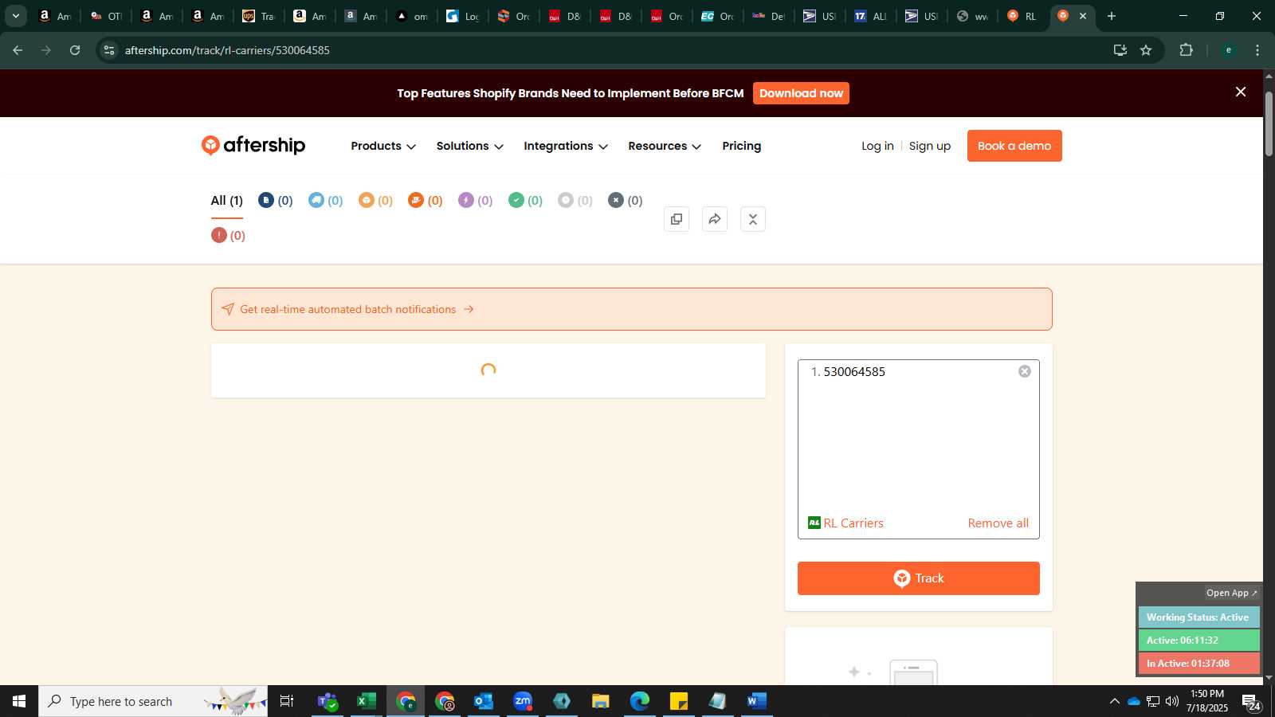Viewport: 1275px width, 717px height.
Task: Filter by light blue truck status icon
Action: pos(325,200)
